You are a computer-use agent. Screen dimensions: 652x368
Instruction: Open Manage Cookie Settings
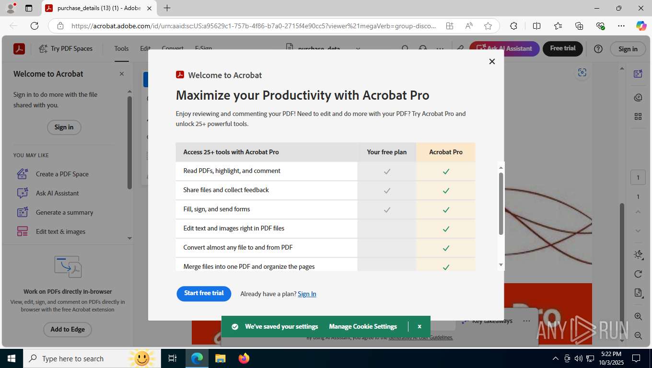(363, 327)
